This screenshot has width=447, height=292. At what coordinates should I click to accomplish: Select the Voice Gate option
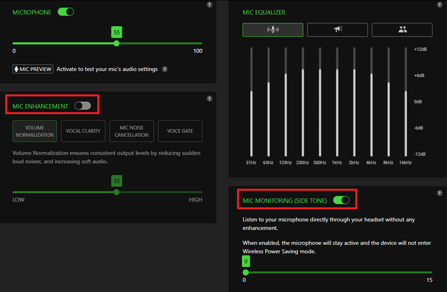[180, 131]
